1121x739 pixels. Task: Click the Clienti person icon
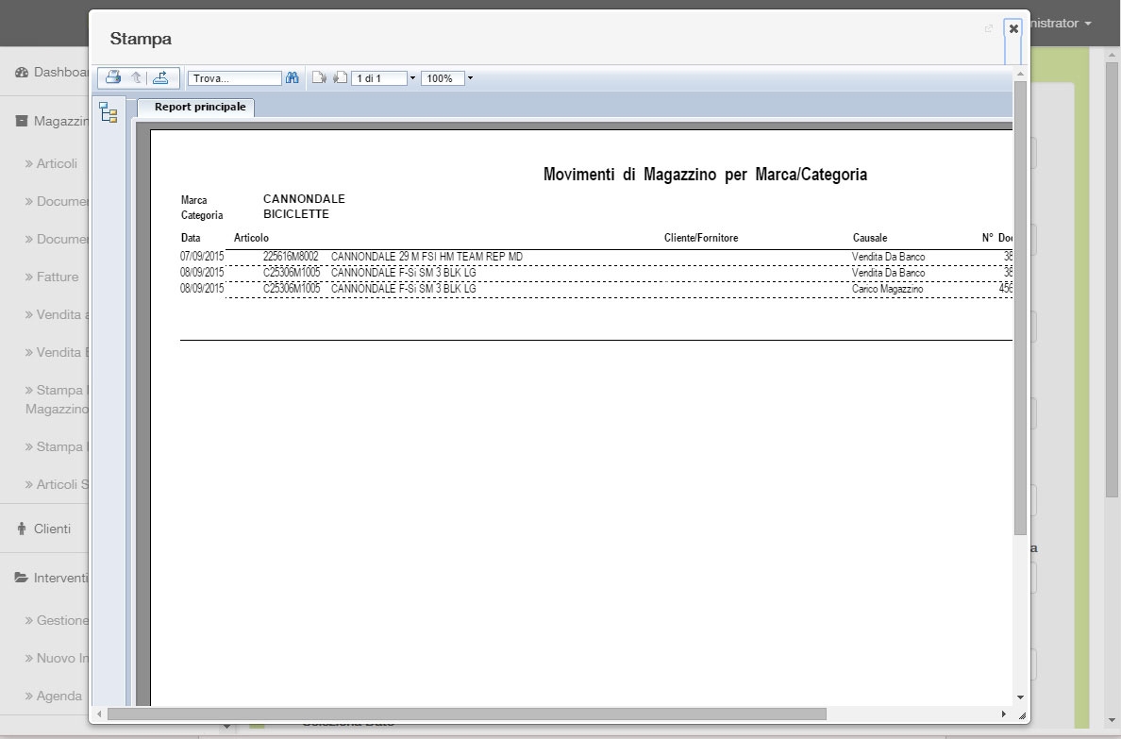(21, 529)
